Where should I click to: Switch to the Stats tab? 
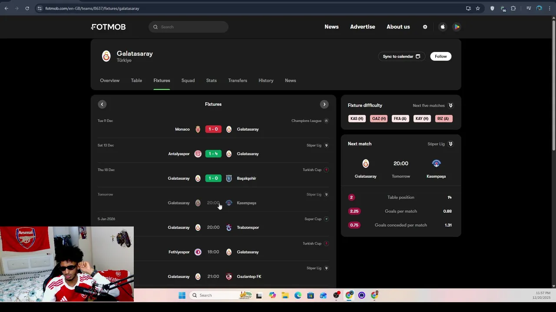[212, 81]
